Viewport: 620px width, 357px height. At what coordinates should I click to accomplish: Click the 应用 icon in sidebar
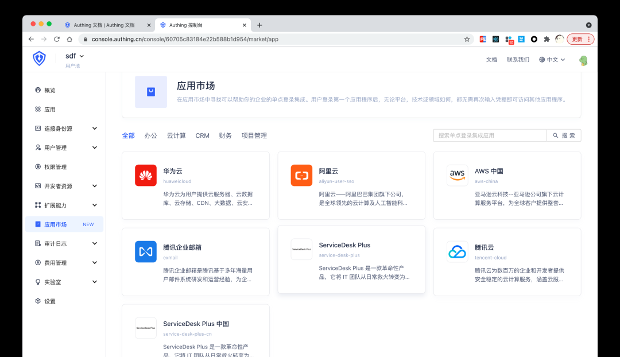tap(38, 109)
